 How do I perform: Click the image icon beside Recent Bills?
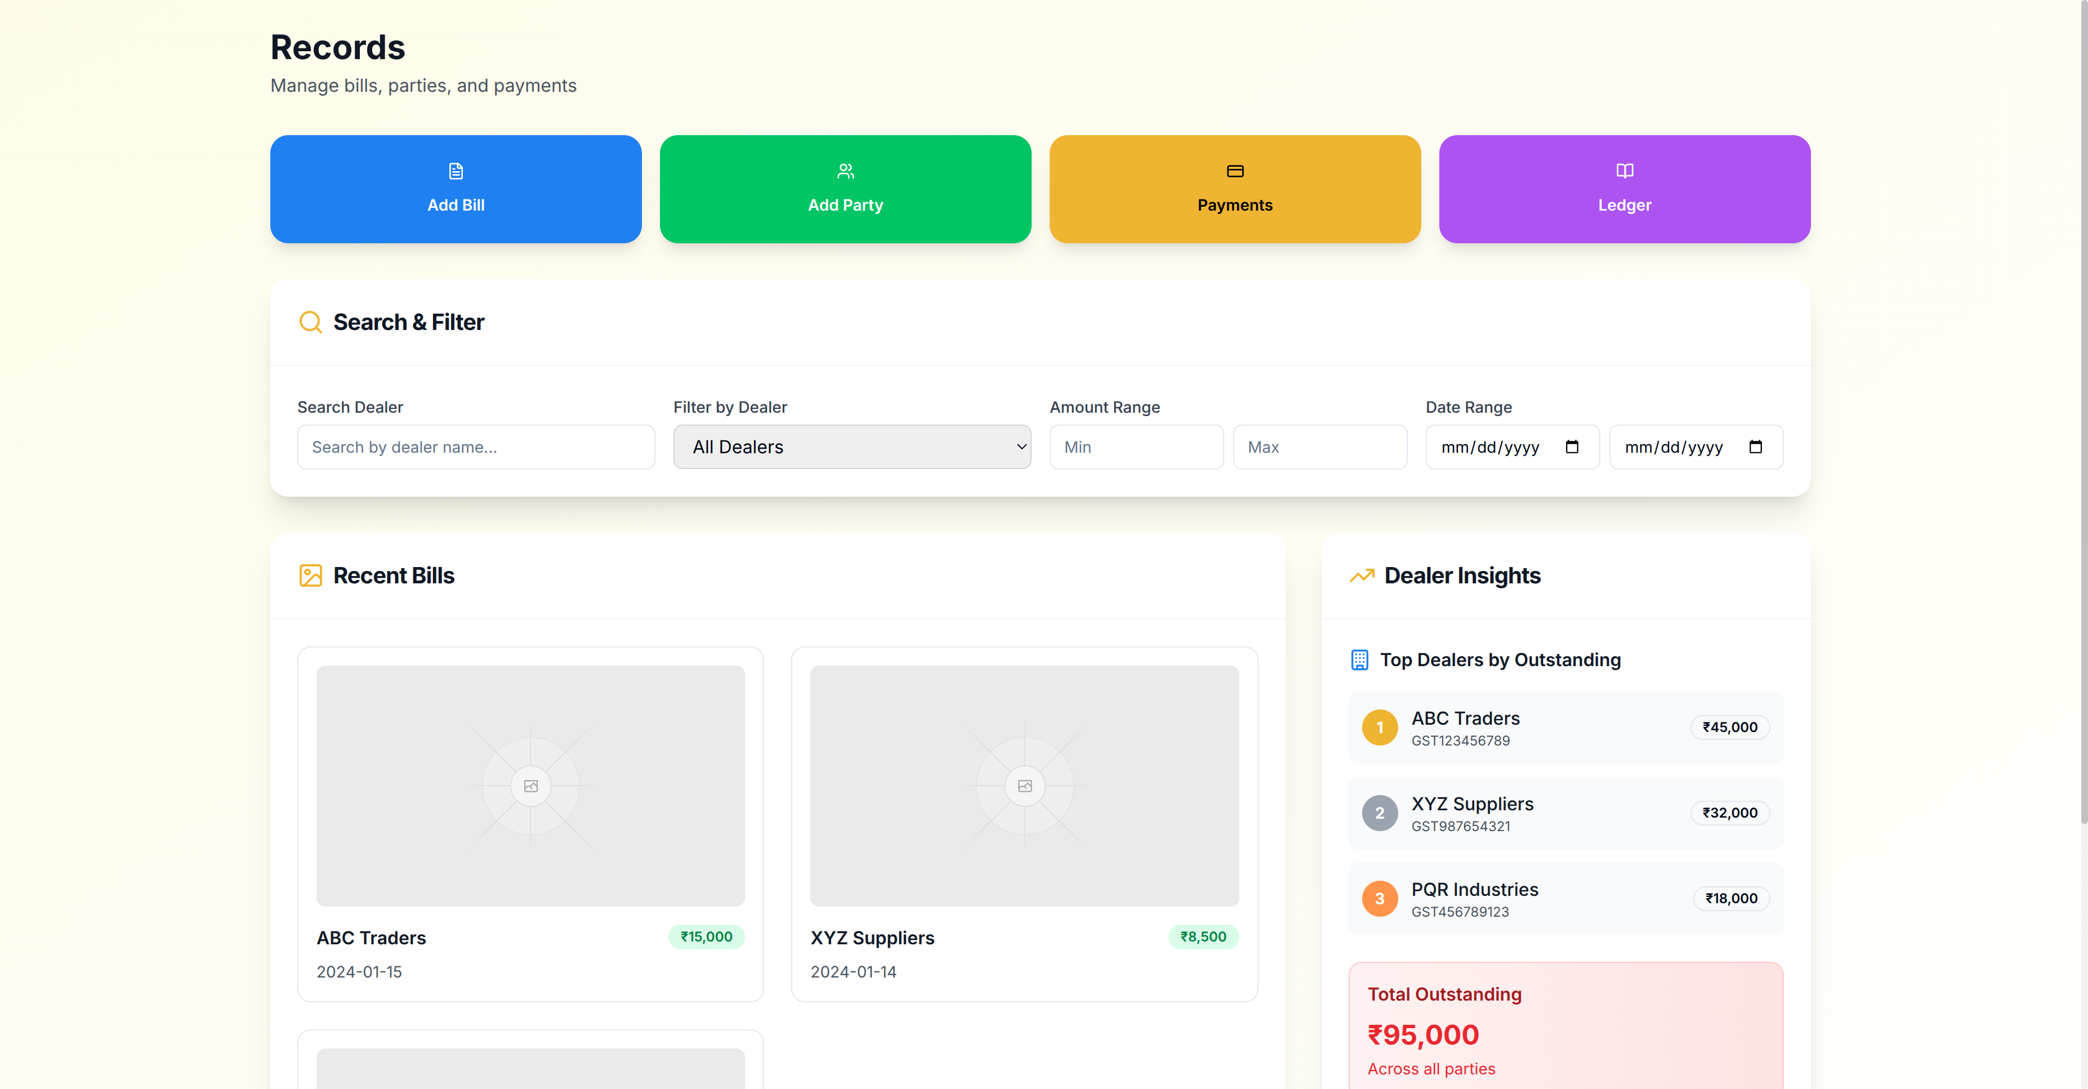[x=310, y=575]
